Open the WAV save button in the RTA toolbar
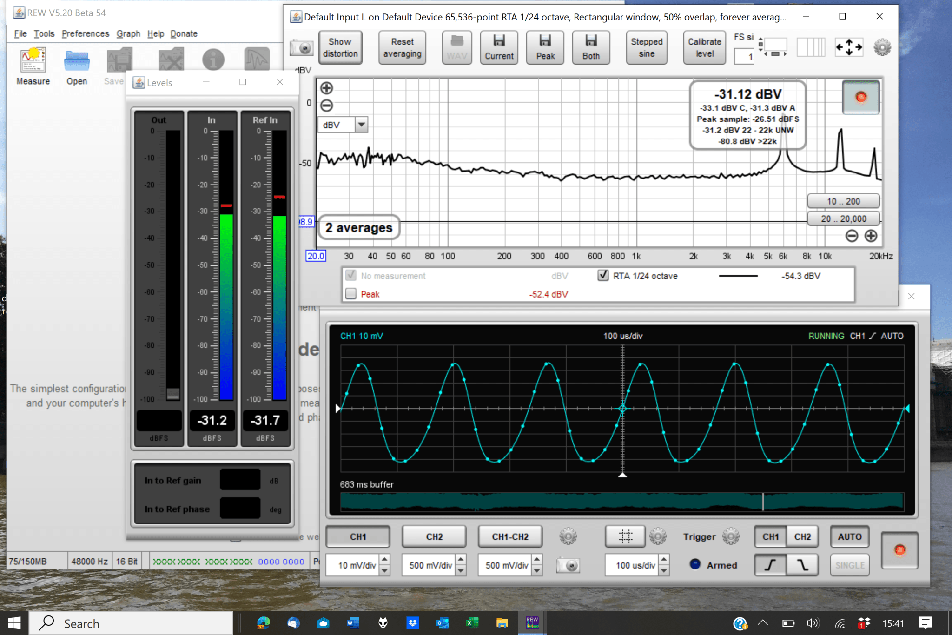952x635 pixels. (456, 48)
